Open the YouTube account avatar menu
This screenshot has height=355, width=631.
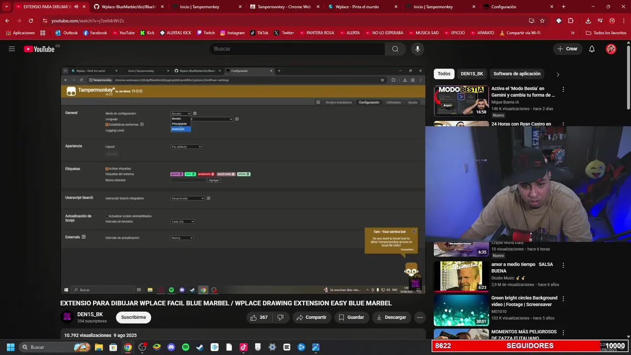611,49
